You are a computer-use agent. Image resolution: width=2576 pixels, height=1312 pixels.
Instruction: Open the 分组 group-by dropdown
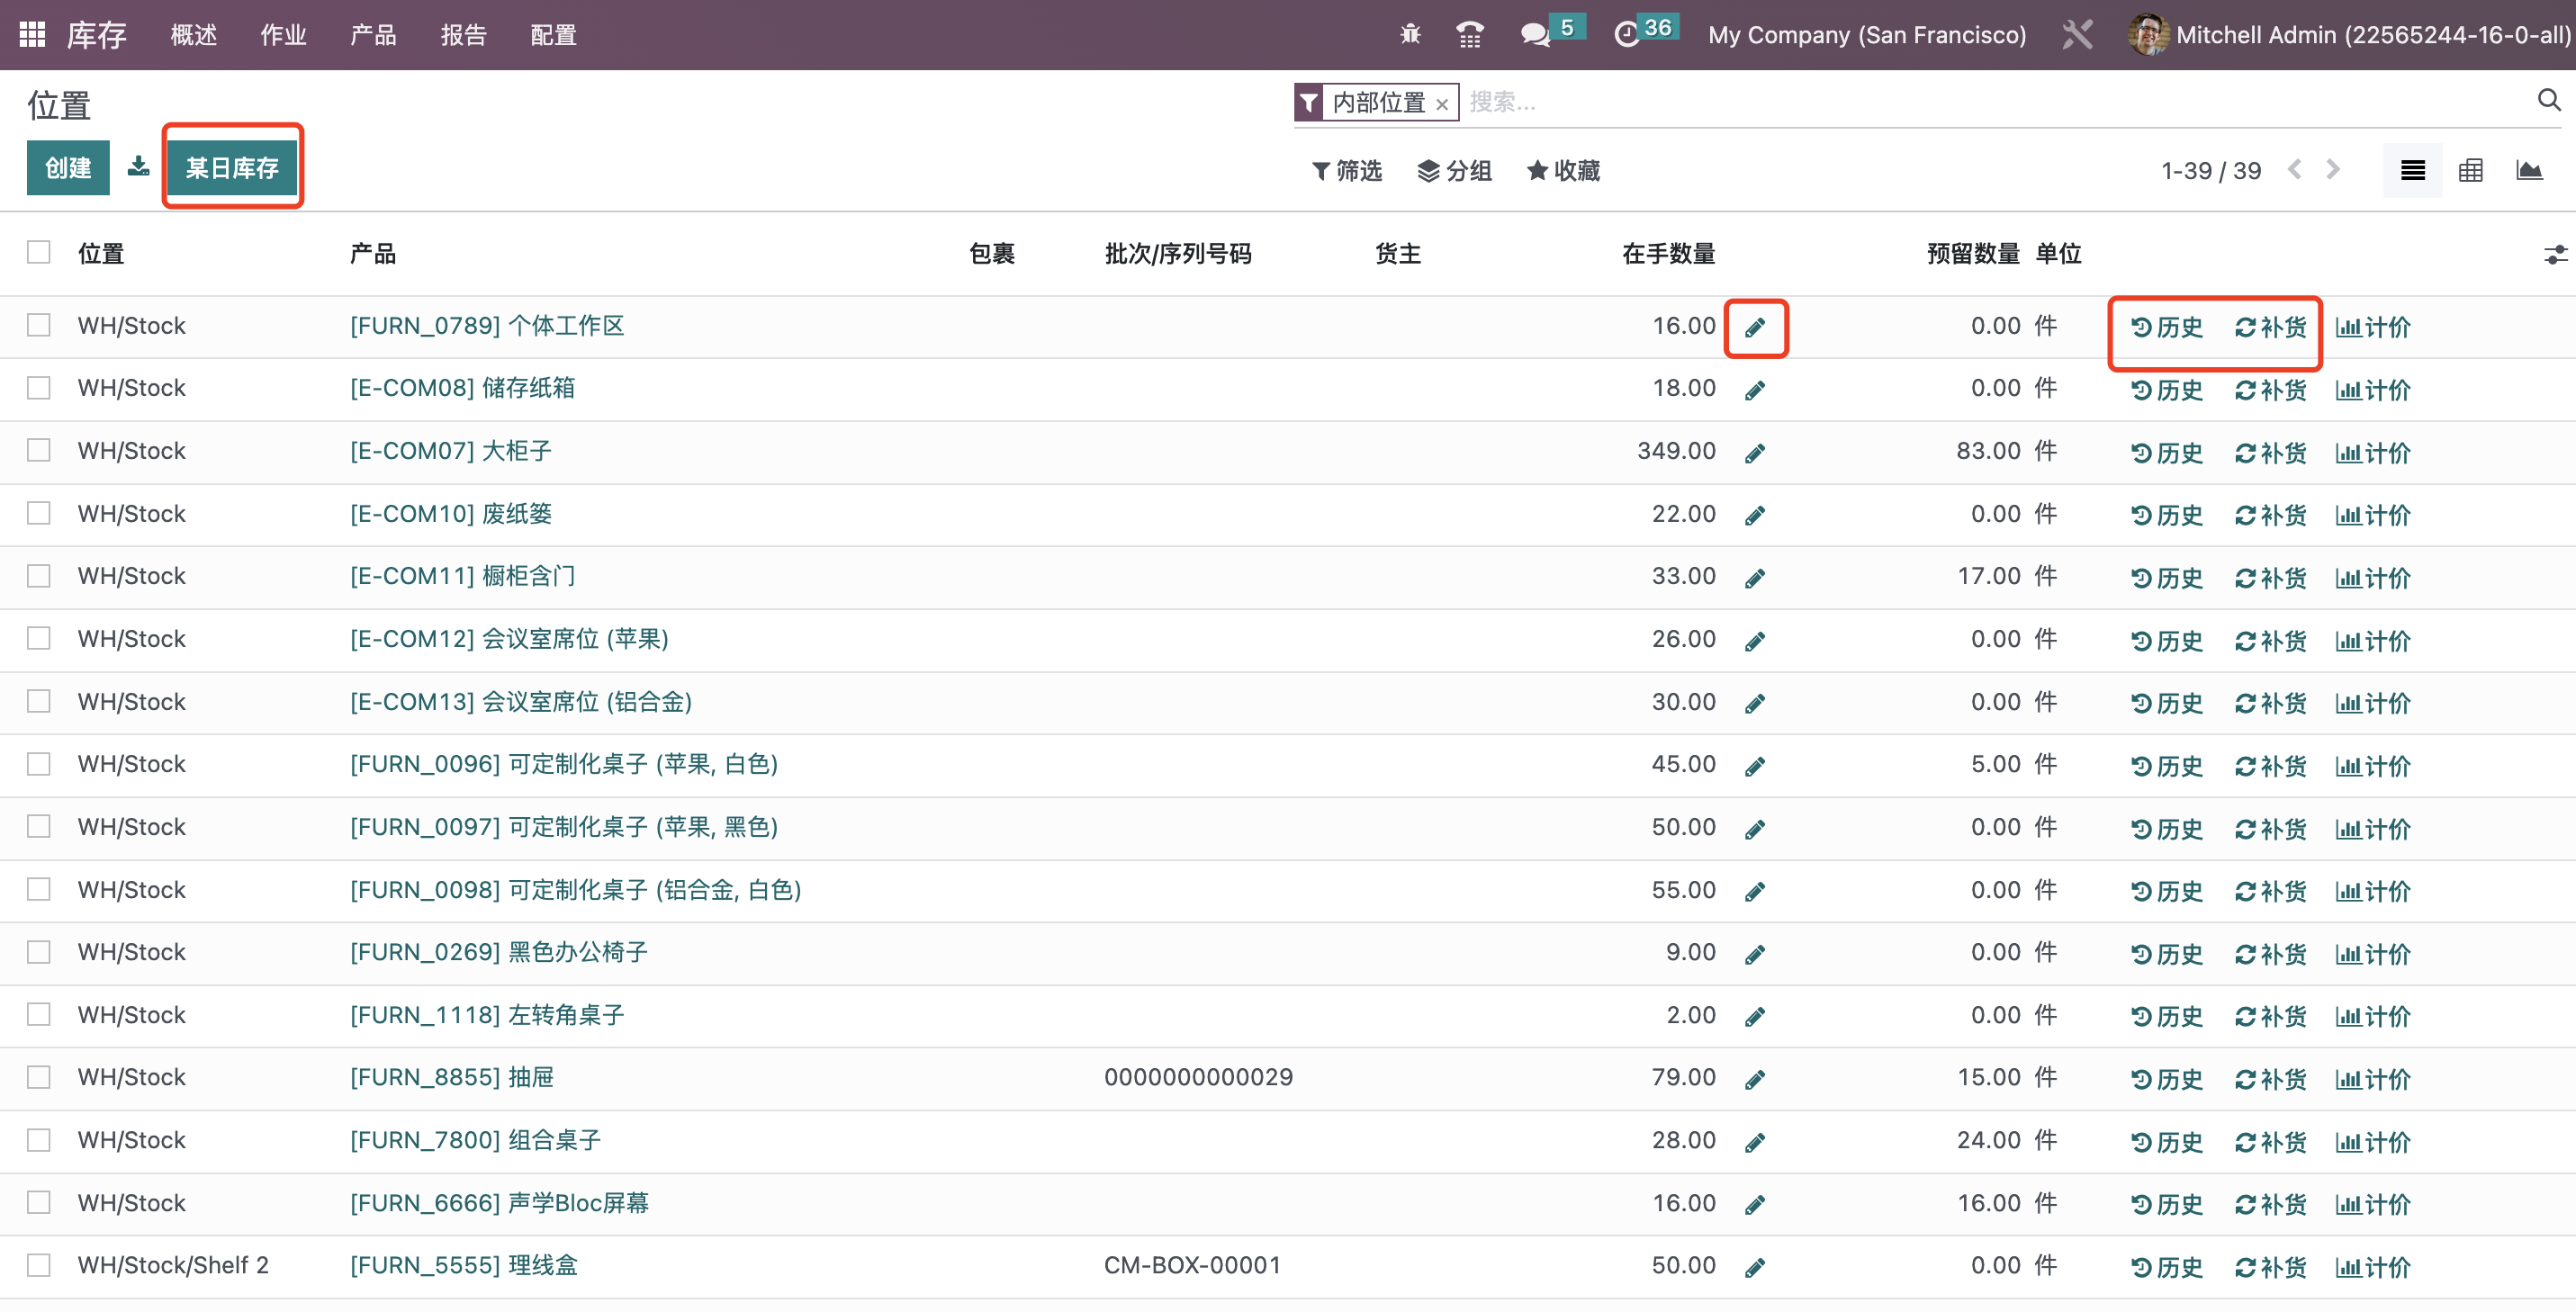[1454, 171]
